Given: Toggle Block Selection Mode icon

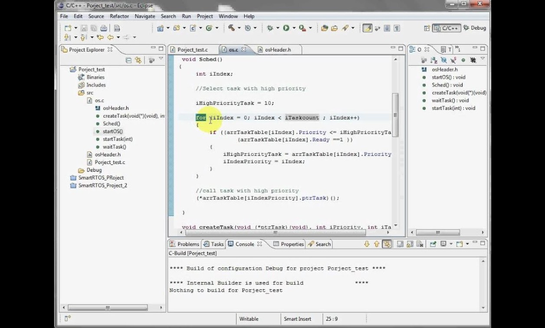Looking at the screenshot, I should 387,28.
